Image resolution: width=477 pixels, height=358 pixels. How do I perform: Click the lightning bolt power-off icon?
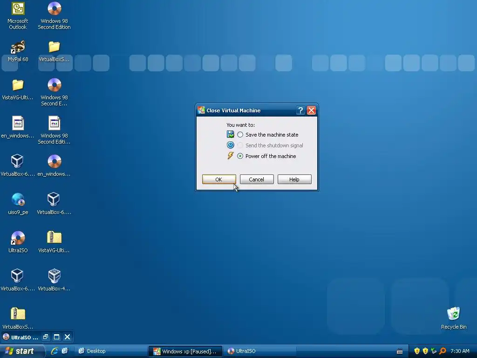(230, 156)
